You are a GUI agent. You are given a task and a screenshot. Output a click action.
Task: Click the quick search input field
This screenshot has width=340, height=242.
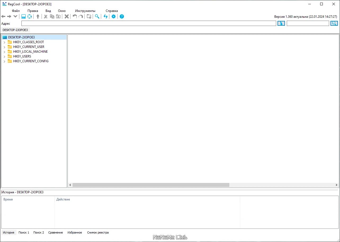[308, 23]
